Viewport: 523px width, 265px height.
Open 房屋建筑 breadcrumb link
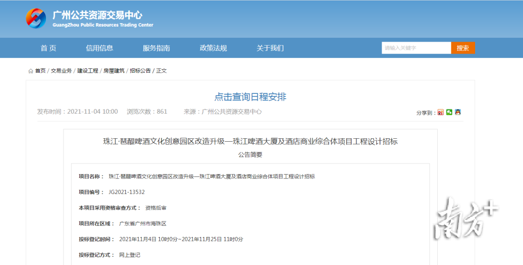(114, 71)
